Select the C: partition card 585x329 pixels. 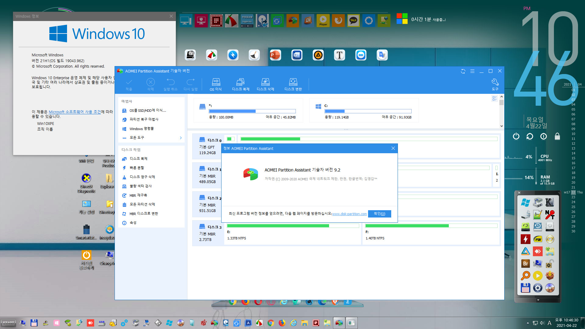pyautogui.click(x=364, y=111)
